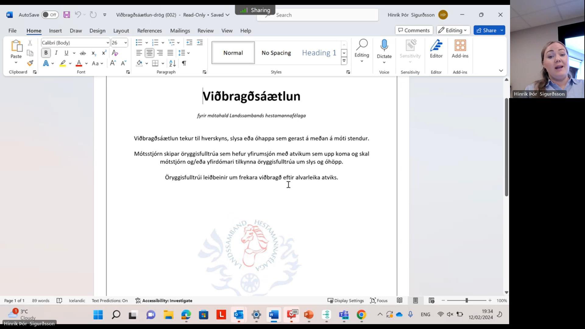
Task: Click the Share button
Action: (486, 30)
